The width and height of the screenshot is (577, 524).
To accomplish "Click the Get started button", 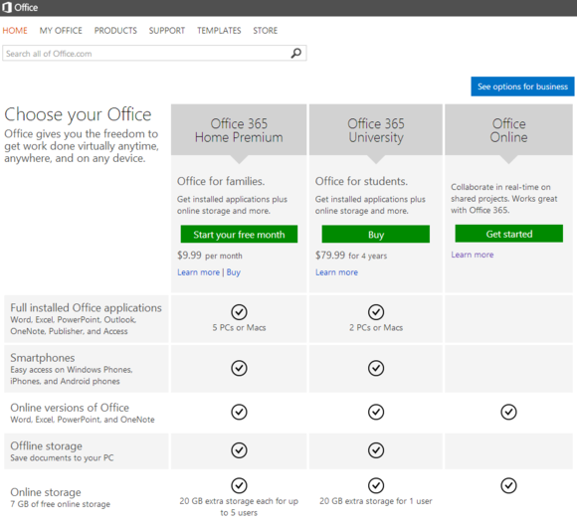I will click(509, 234).
